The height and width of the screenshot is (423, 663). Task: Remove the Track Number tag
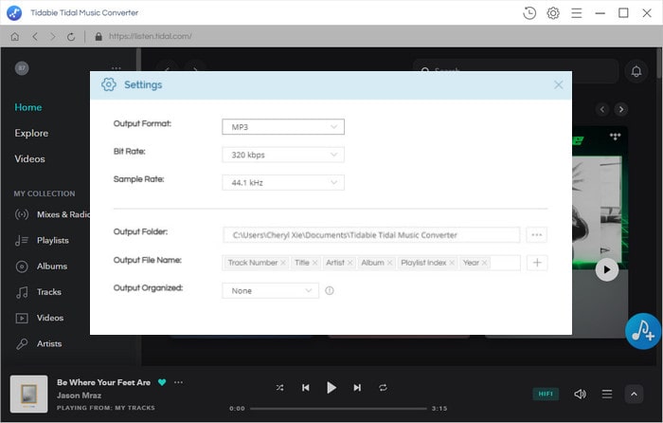coord(283,263)
